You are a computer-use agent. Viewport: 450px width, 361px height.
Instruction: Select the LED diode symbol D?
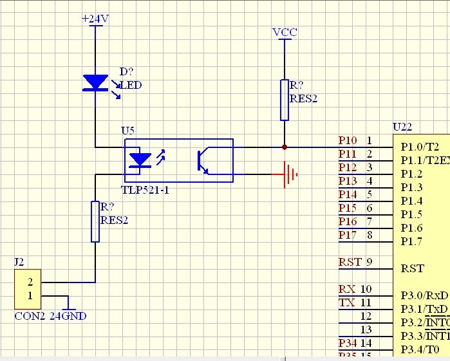tap(95, 82)
